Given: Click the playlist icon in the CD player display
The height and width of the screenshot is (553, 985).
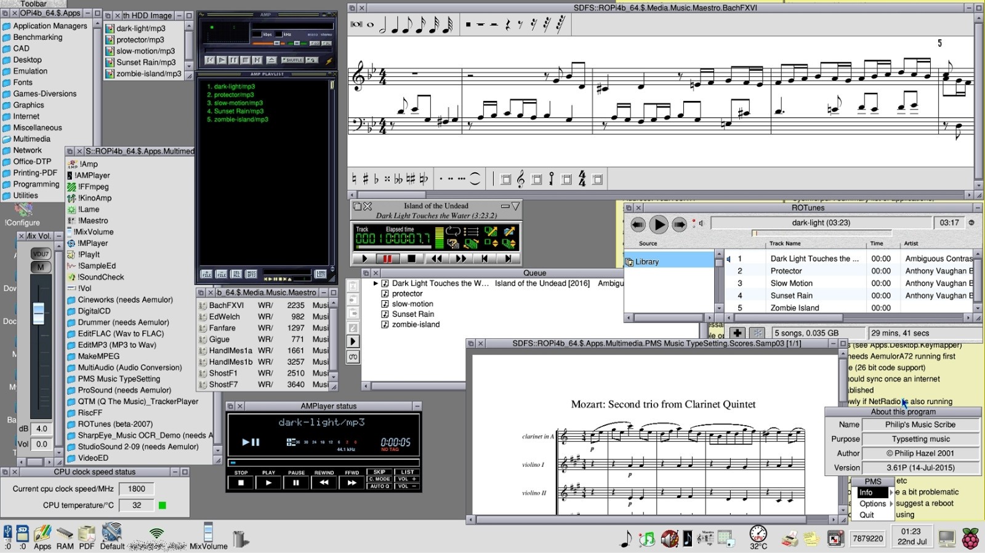Looking at the screenshot, I should tap(472, 232).
